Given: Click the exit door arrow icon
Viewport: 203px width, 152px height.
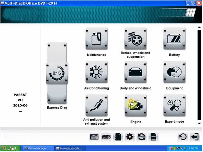Looking at the screenshot, I should (x=195, y=136).
